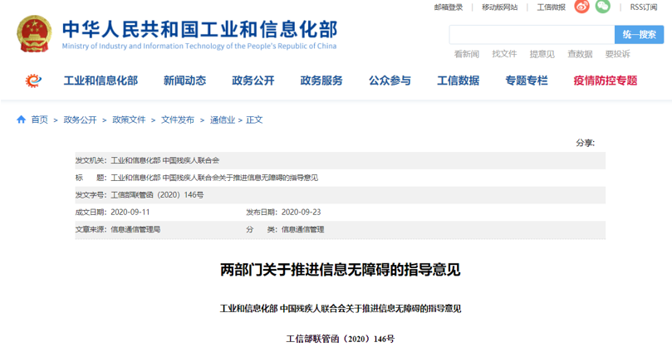Click the centered document number 工信部联管函〔2020〕146号
Screen dimensions: 672x357
[x=341, y=339]
